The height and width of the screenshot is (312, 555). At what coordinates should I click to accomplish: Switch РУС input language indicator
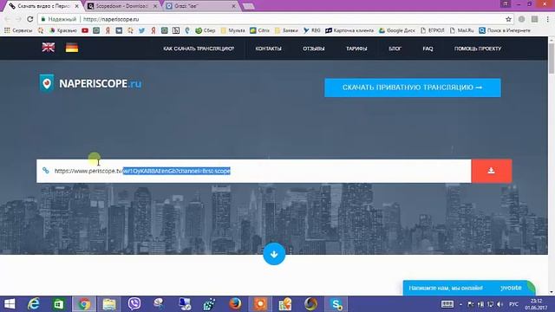tap(513, 304)
